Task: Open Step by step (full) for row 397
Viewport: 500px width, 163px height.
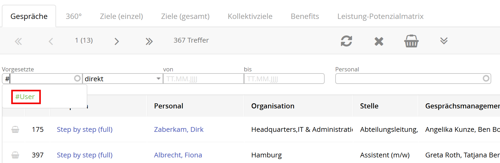Action: tap(85, 155)
